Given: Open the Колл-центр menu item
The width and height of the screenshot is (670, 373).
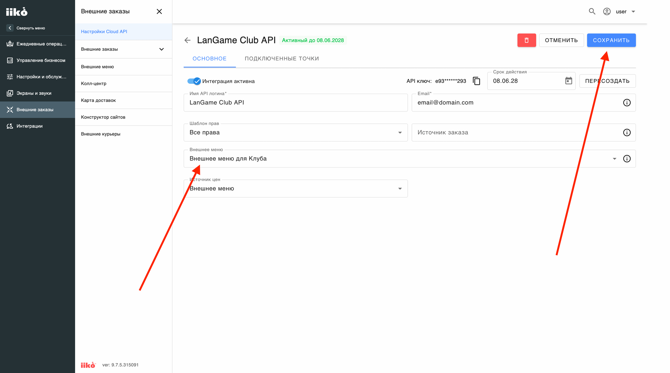Looking at the screenshot, I should coord(123,84).
